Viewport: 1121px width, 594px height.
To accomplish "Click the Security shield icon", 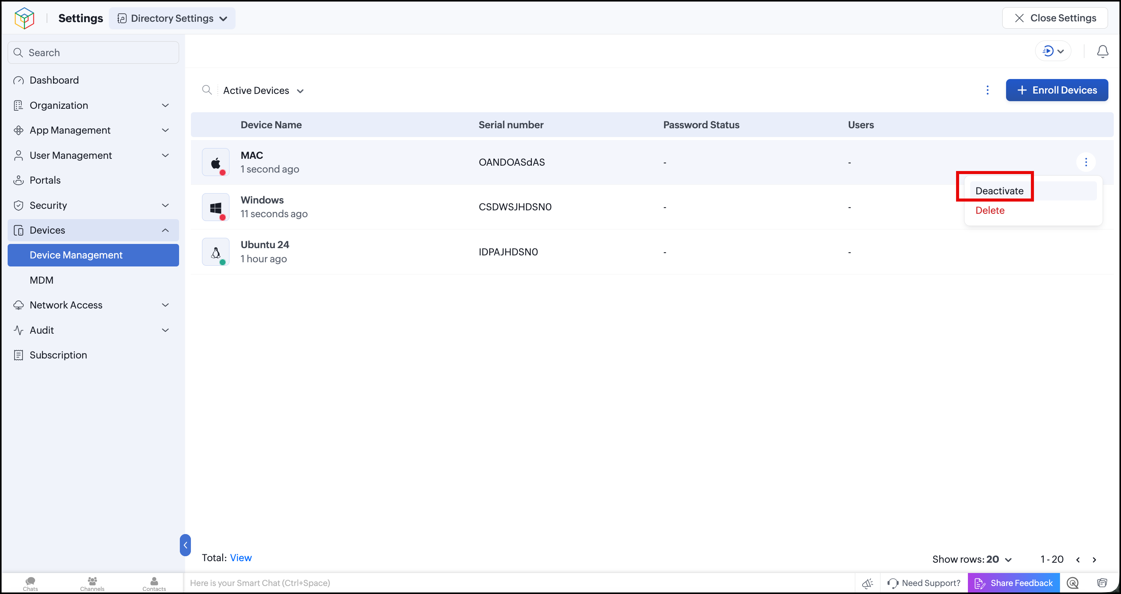I will [18, 205].
